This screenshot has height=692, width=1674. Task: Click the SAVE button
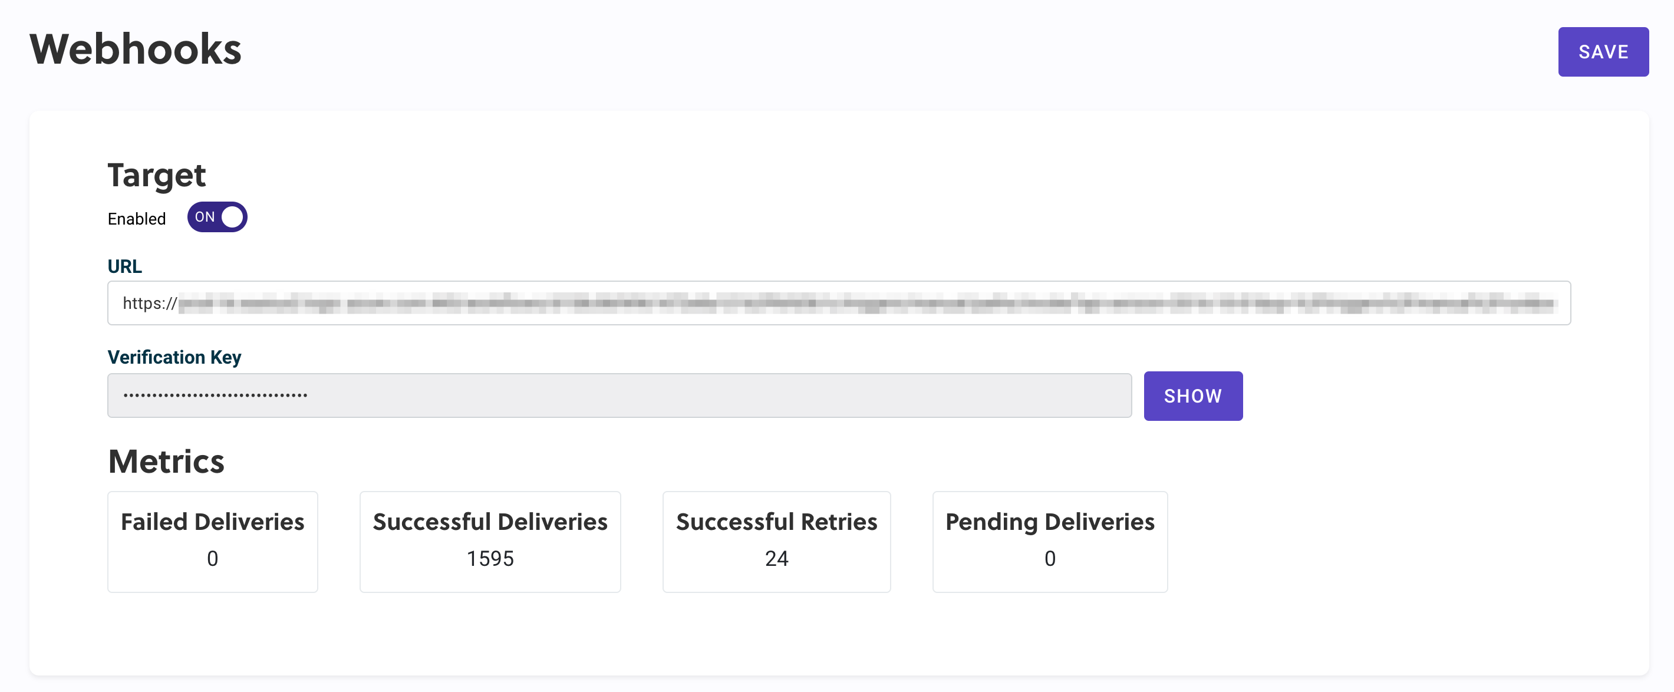[1603, 51]
